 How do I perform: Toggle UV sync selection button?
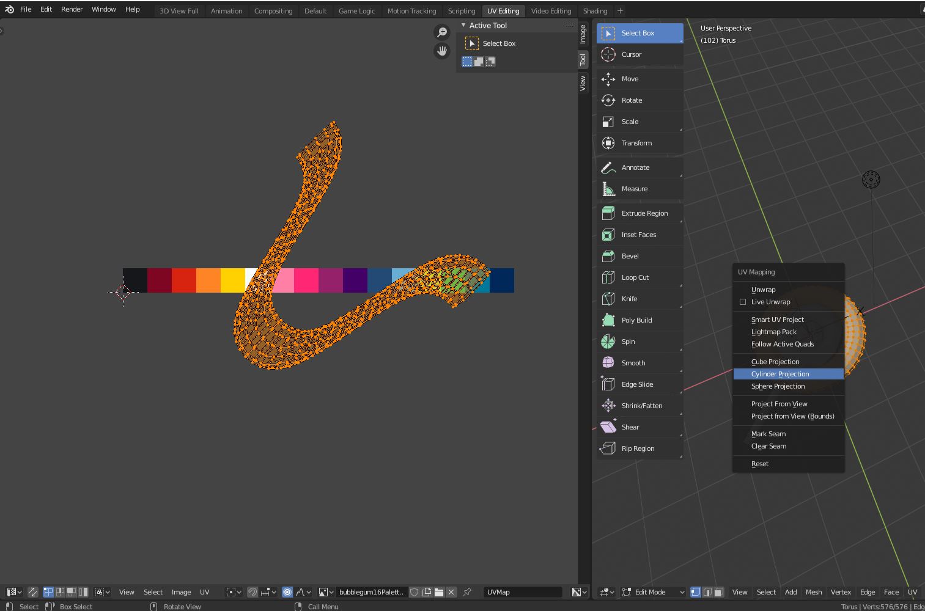click(33, 592)
